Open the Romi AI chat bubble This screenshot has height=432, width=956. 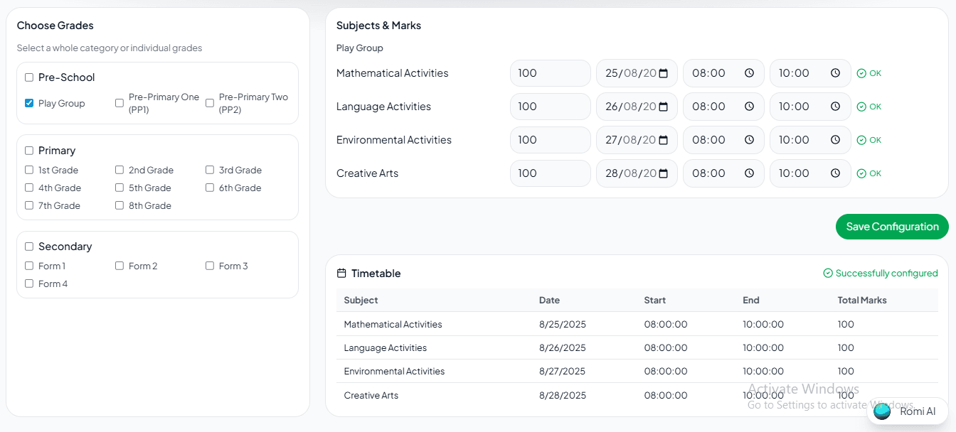pos(881,411)
